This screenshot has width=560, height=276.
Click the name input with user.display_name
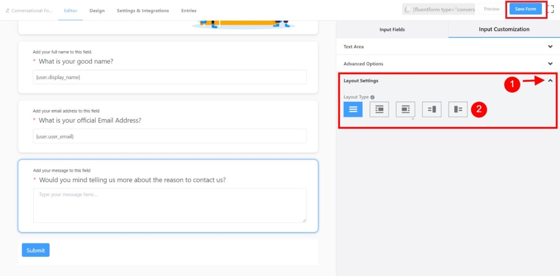pos(170,77)
